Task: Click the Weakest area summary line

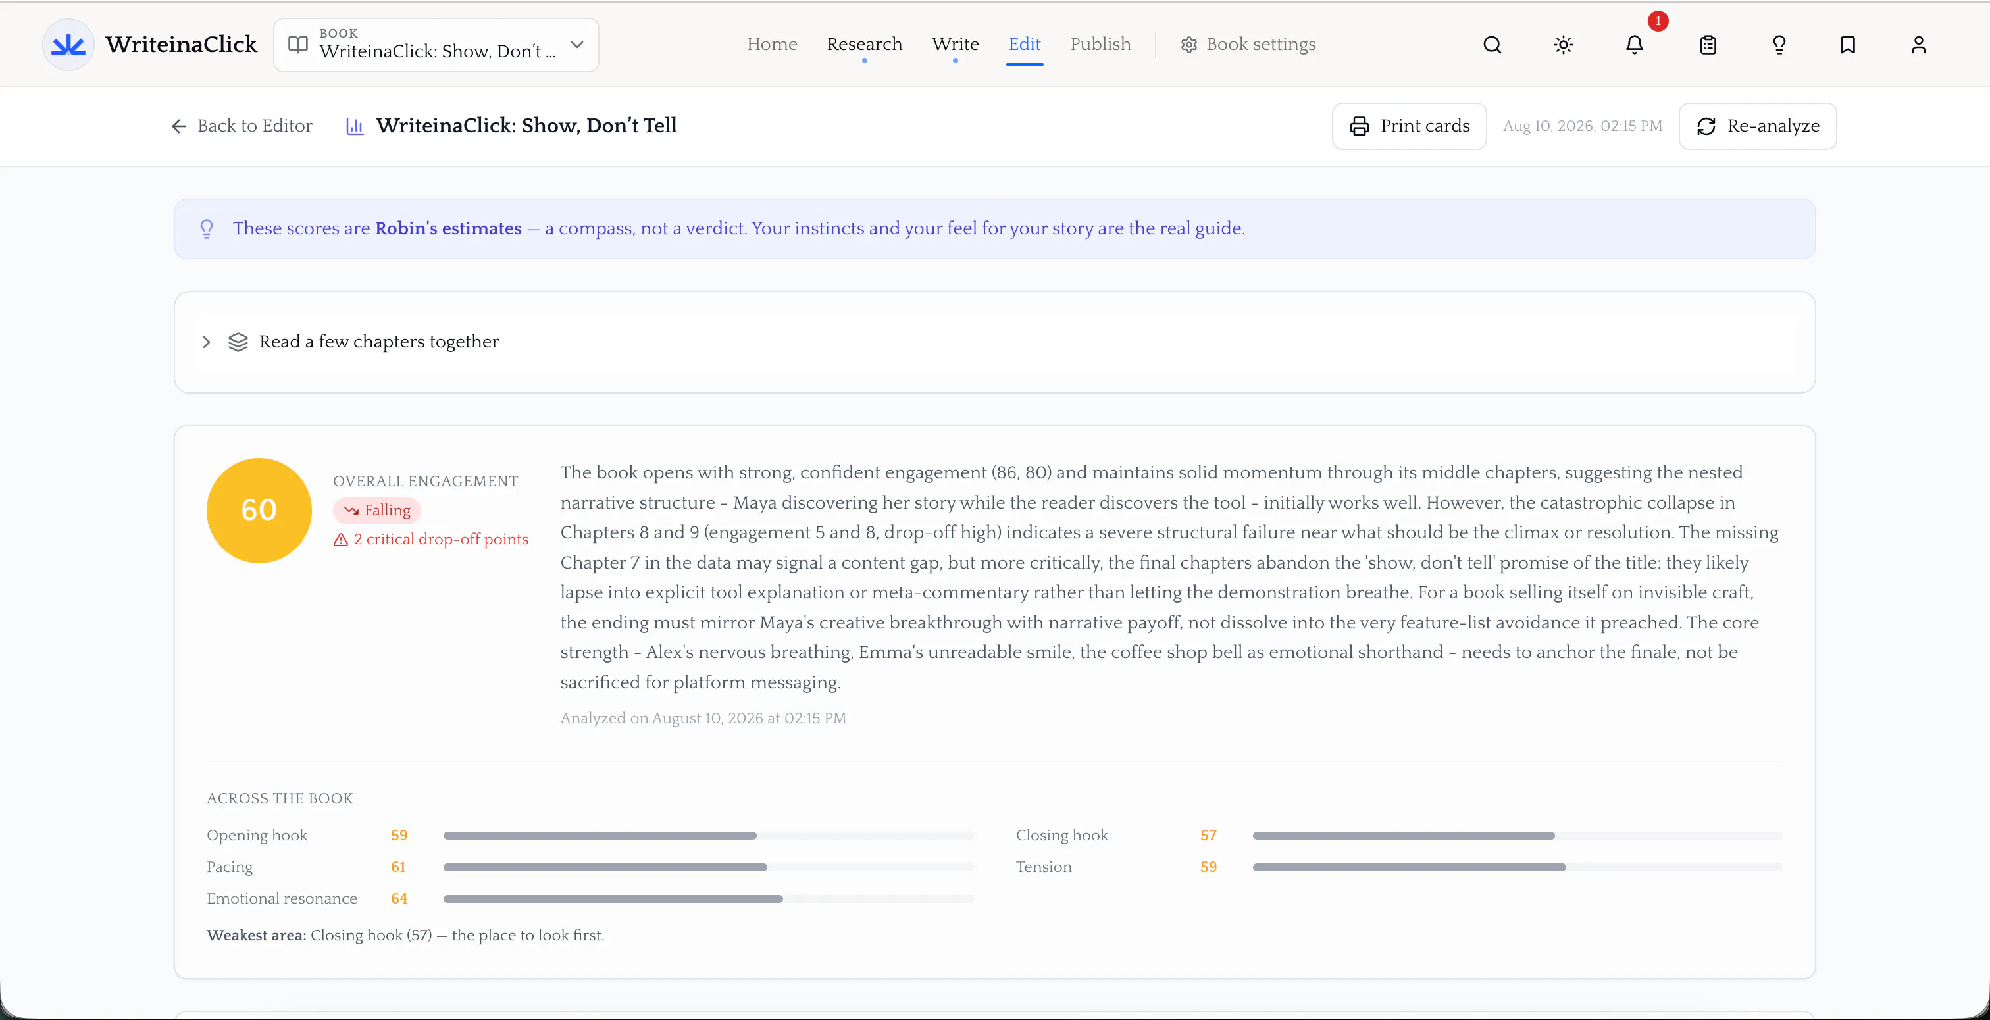Action: pyautogui.click(x=405, y=935)
